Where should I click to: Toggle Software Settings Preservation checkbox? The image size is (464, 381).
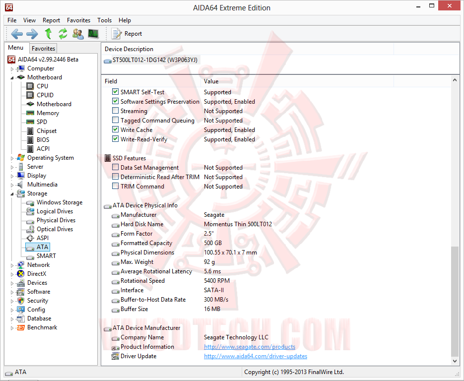[116, 102]
